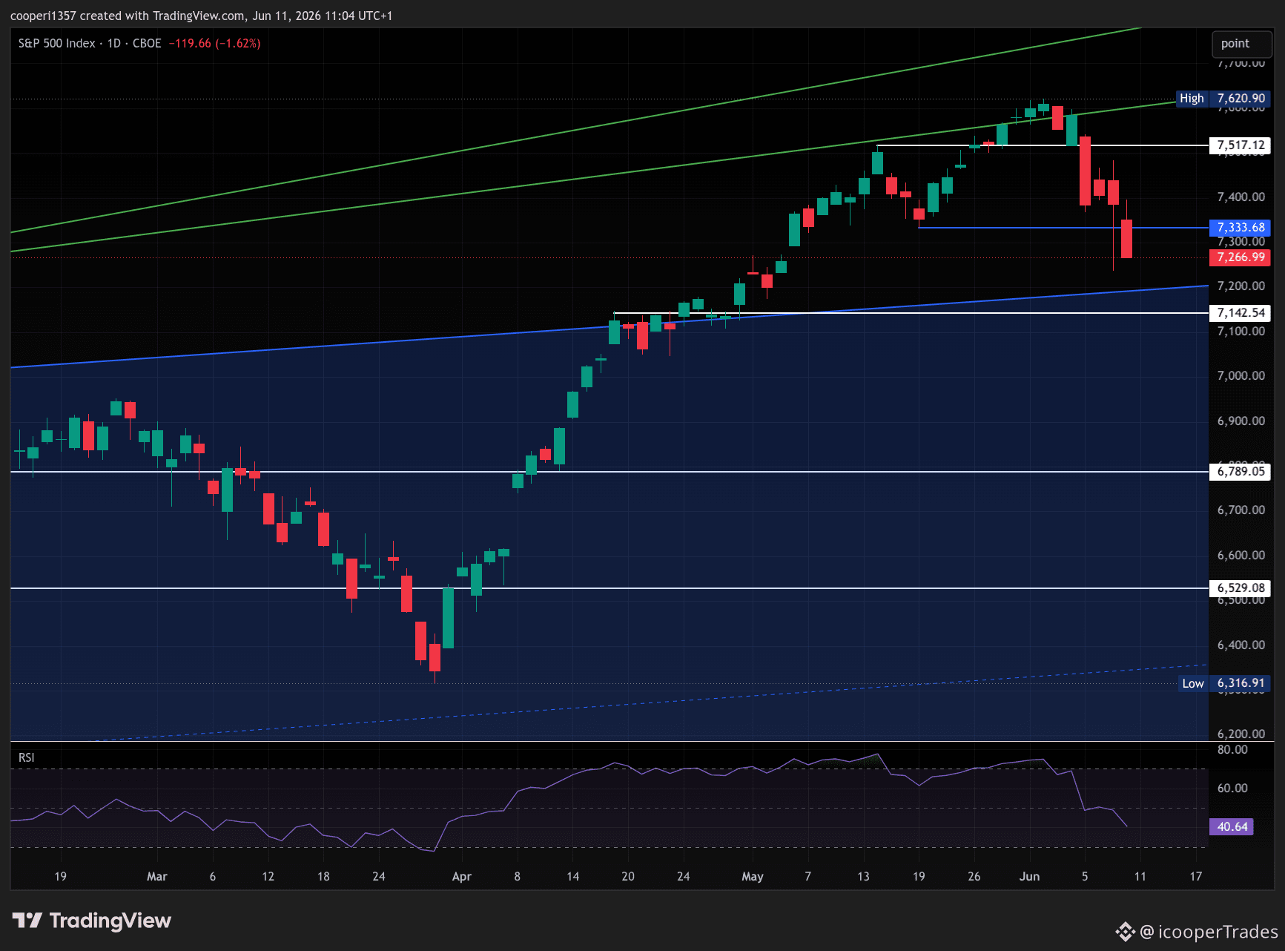
Task: Click the date label 11 after Jun
Action: point(1140,876)
